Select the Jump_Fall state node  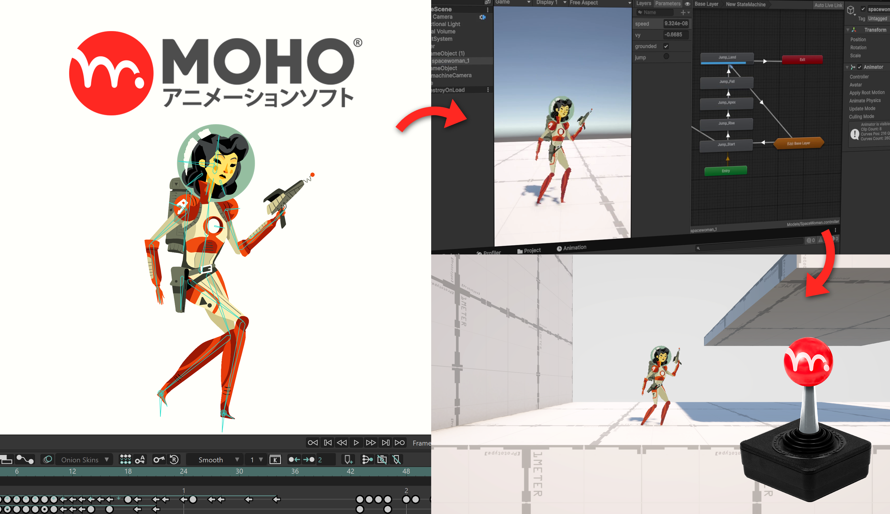pyautogui.click(x=726, y=82)
